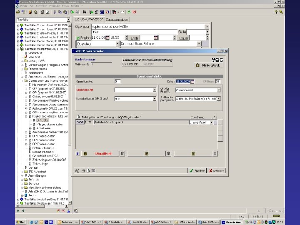Click the calendar icon beside Beginn date
300x225 pixels.
pos(107,38)
